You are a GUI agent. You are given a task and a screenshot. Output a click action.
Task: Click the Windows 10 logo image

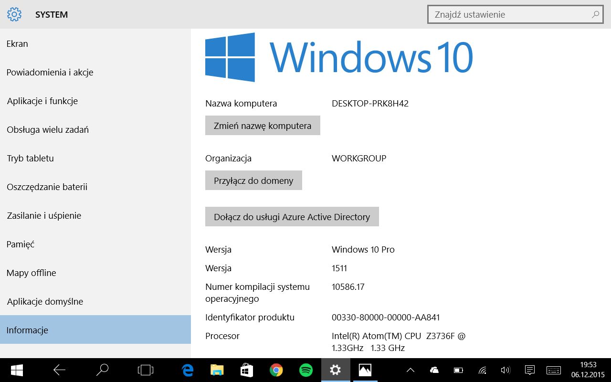(339, 57)
